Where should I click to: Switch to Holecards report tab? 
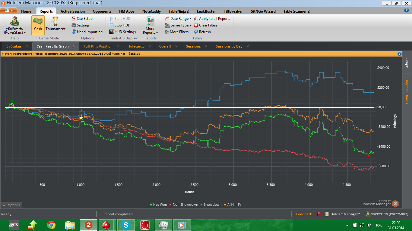[136, 46]
